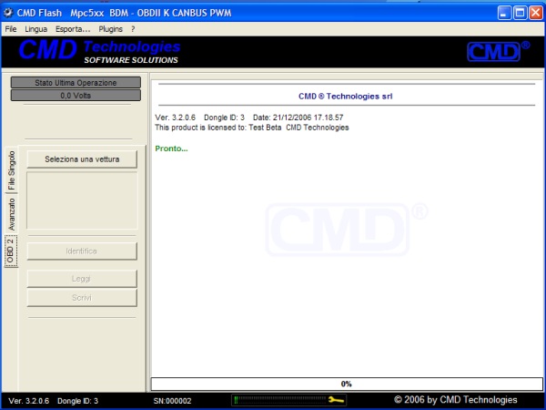Minimize the CMD Flash window
Image resolution: width=546 pixels, height=410 pixels.
coord(504,13)
